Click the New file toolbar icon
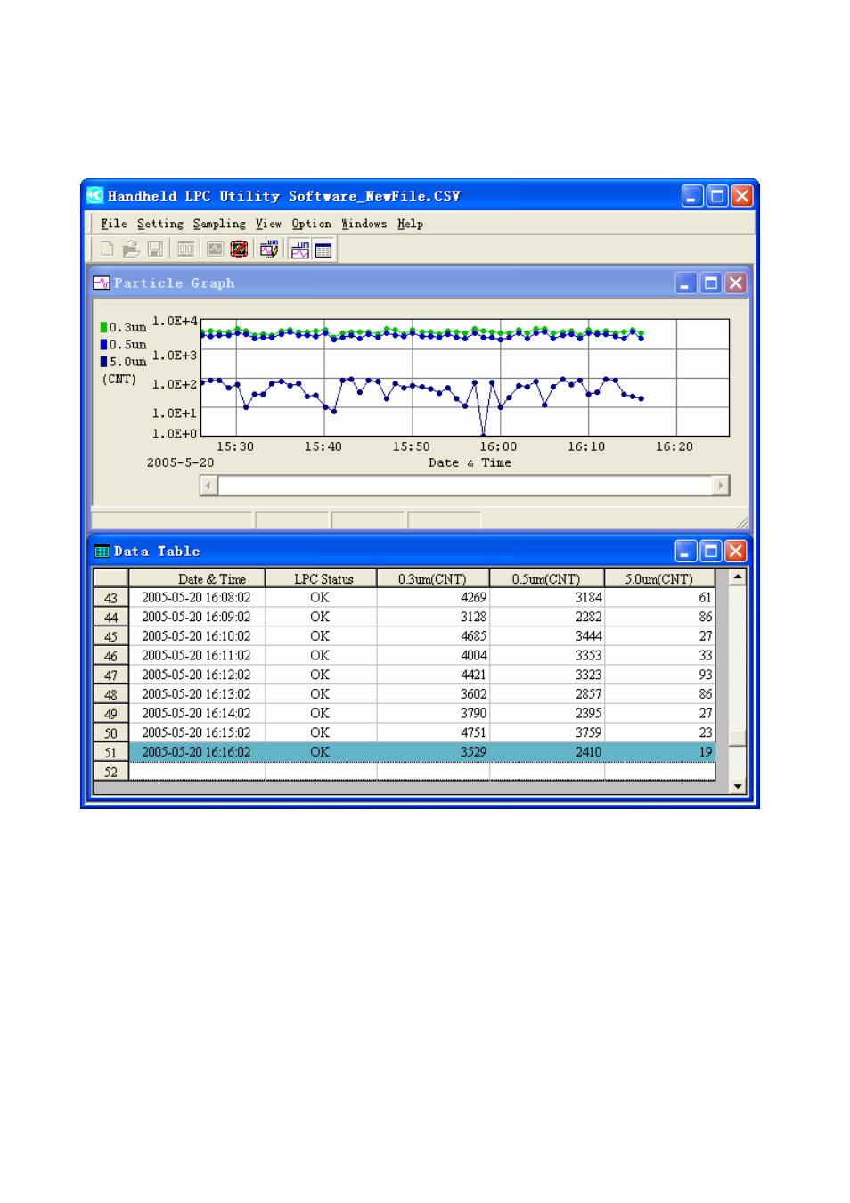Viewport: 850px width, 1203px height. pos(108,250)
